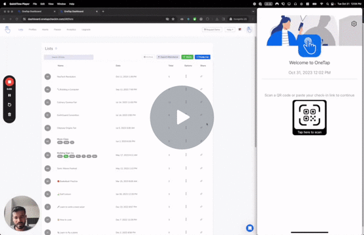The width and height of the screenshot is (364, 235).
Task: Click the Request Demo button
Action: click(x=212, y=29)
